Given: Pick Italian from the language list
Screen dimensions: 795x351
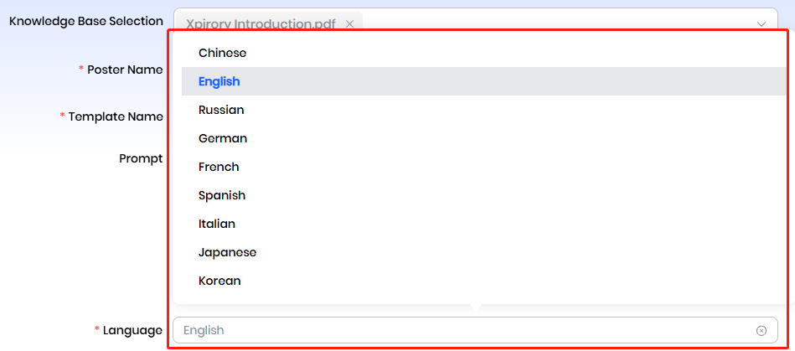Looking at the screenshot, I should [x=217, y=224].
